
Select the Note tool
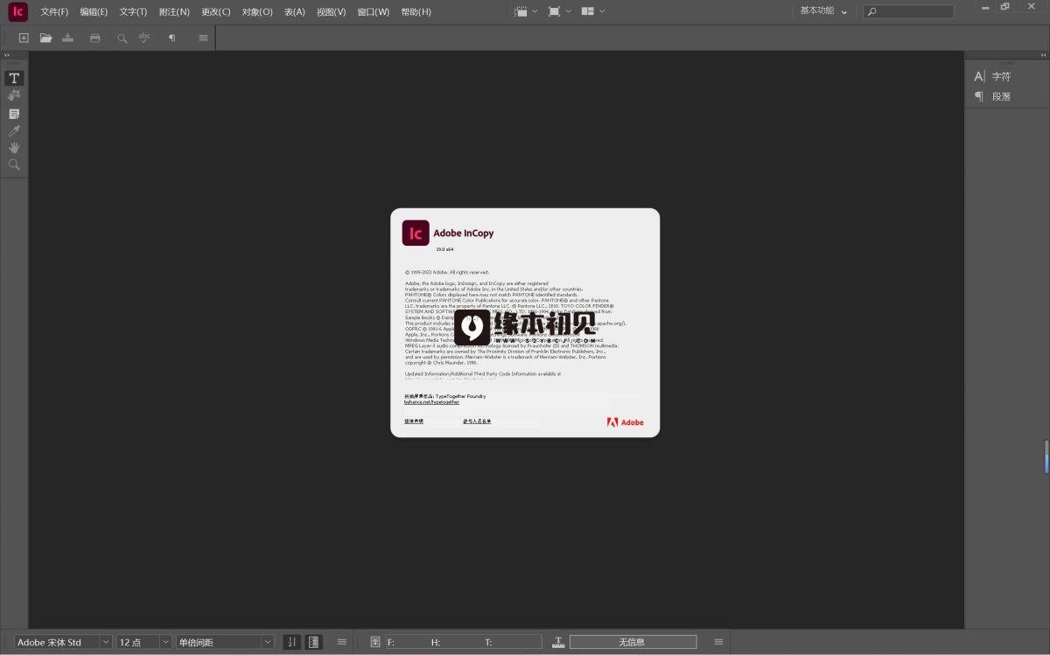14,114
